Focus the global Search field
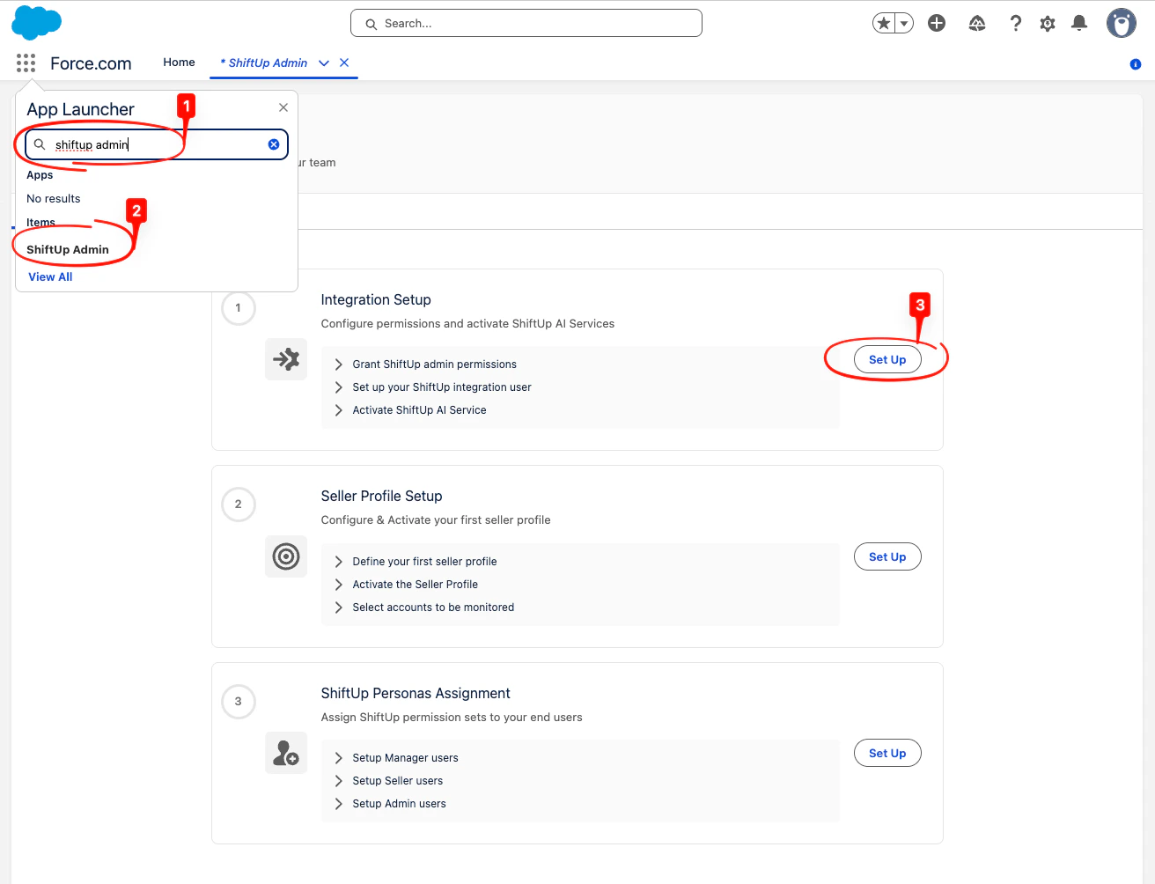 526,23
